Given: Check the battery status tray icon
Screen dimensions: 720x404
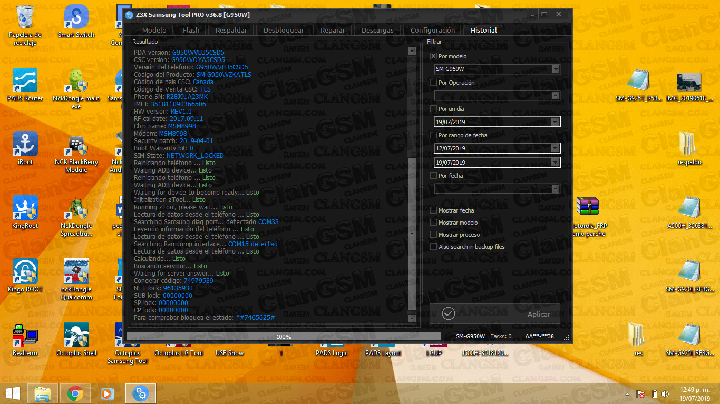Looking at the screenshot, I should [654, 393].
